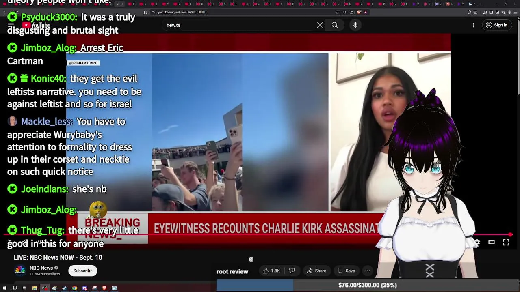Share page via address bar share icon
Image resolution: width=520 pixels, height=292 pixels.
point(351,12)
